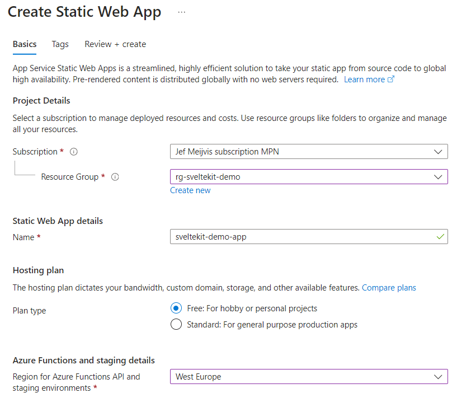Select the Basics tab

click(25, 44)
